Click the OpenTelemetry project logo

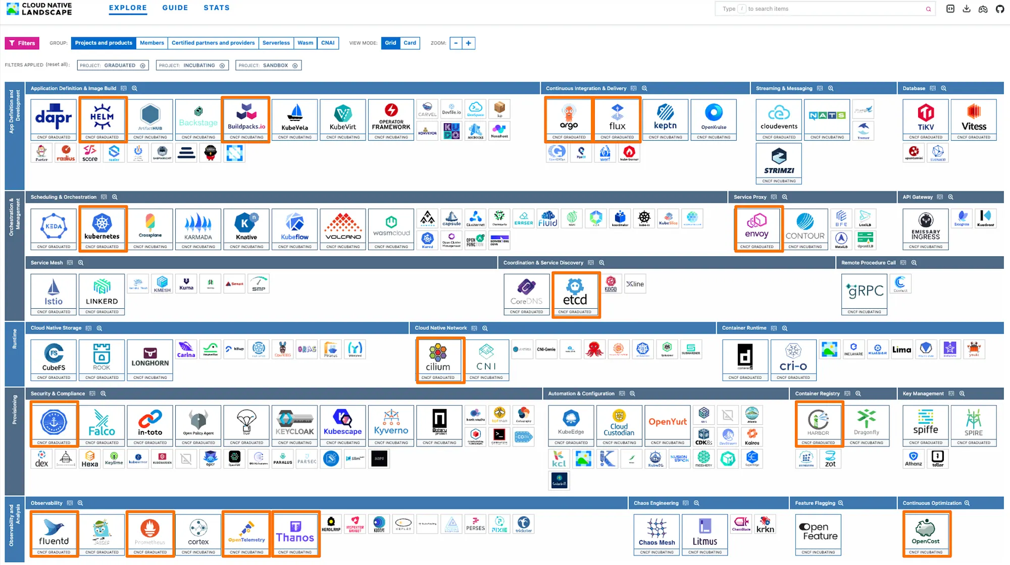[x=246, y=535]
